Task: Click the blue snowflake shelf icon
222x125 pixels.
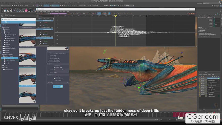Action: click(x=14, y=11)
